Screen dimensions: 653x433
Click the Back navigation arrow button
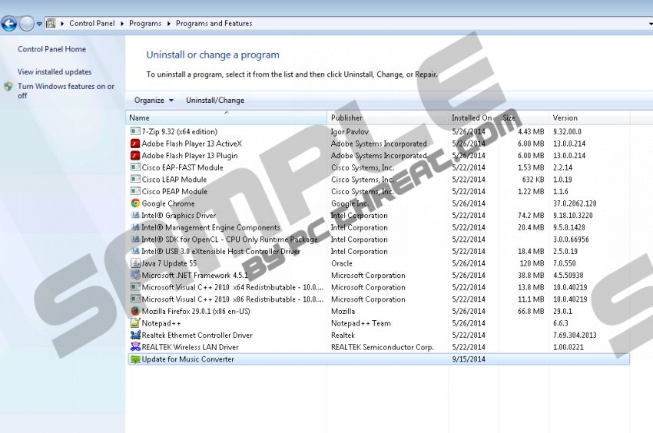[9, 24]
